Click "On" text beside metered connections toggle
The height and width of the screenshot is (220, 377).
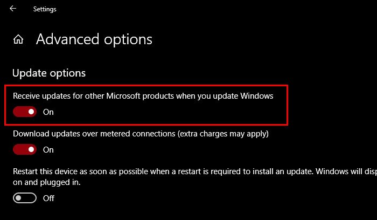[x=48, y=150]
